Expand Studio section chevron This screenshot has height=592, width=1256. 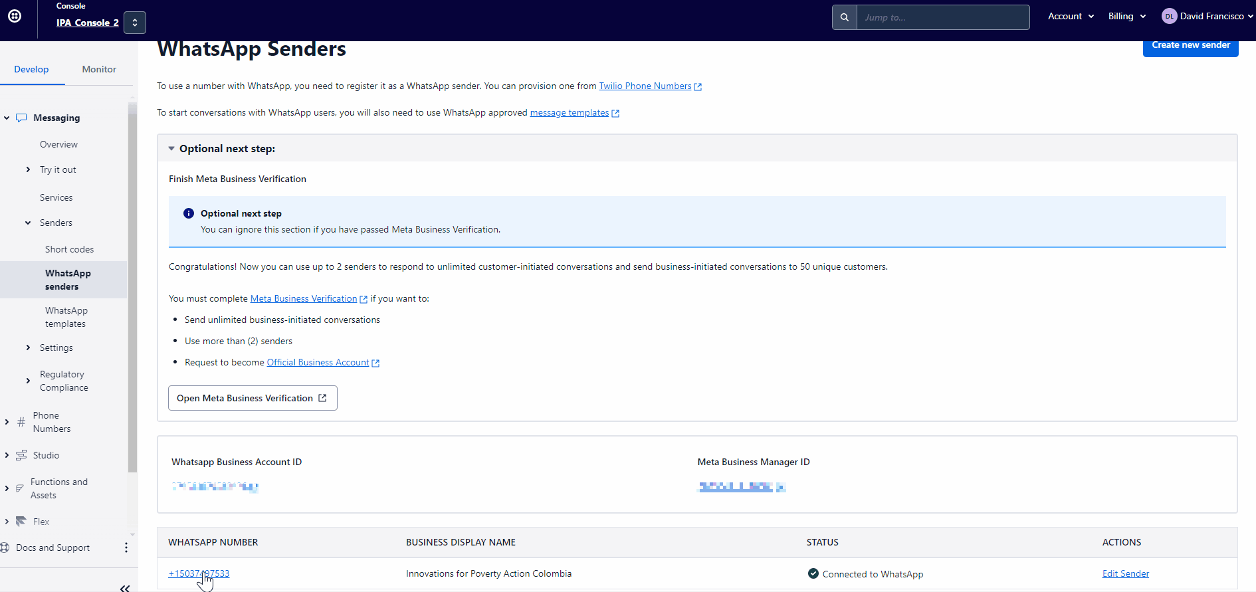[7, 455]
